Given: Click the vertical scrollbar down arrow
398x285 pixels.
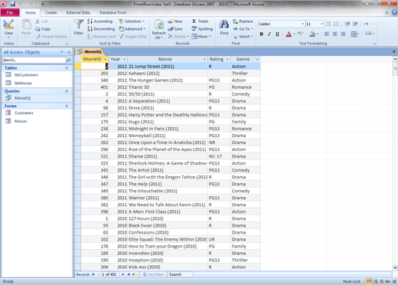Looking at the screenshot, I should pos(395,268).
